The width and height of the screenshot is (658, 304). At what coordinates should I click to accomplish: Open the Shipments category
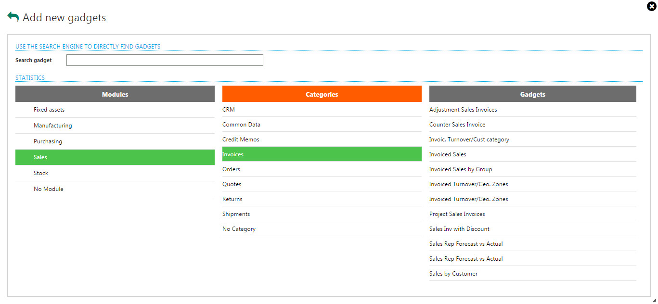tap(236, 214)
